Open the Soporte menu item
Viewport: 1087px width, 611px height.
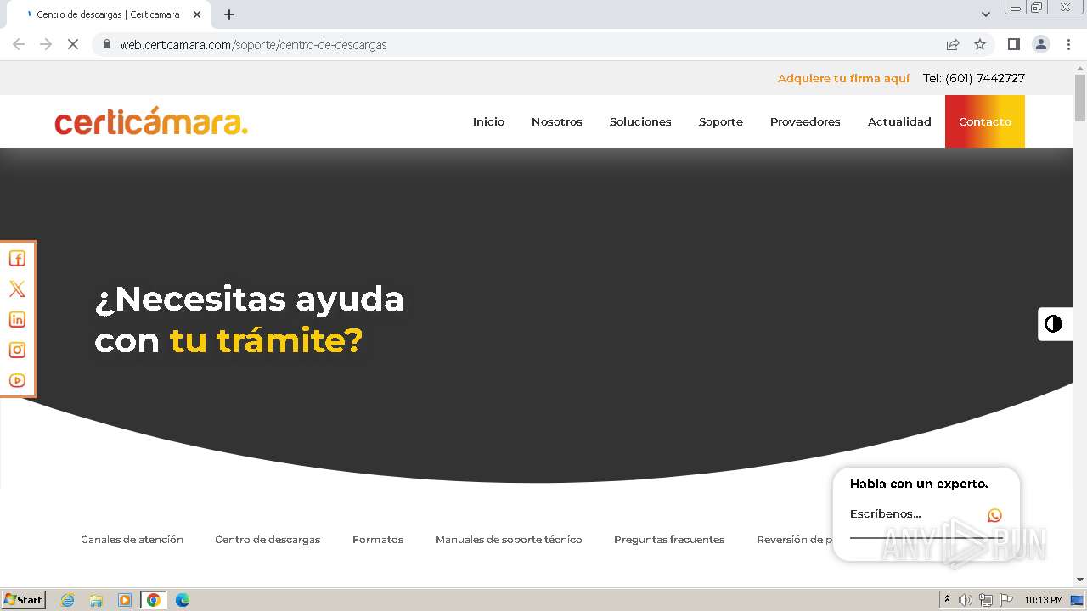[x=721, y=121]
